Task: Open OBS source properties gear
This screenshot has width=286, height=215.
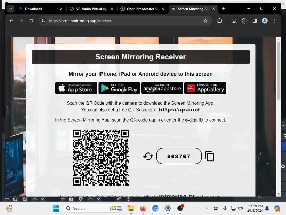Action: click(81, 199)
